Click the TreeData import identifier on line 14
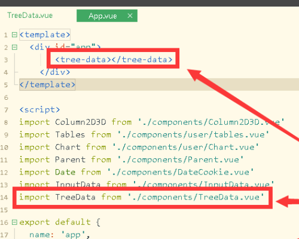 [x=75, y=197]
